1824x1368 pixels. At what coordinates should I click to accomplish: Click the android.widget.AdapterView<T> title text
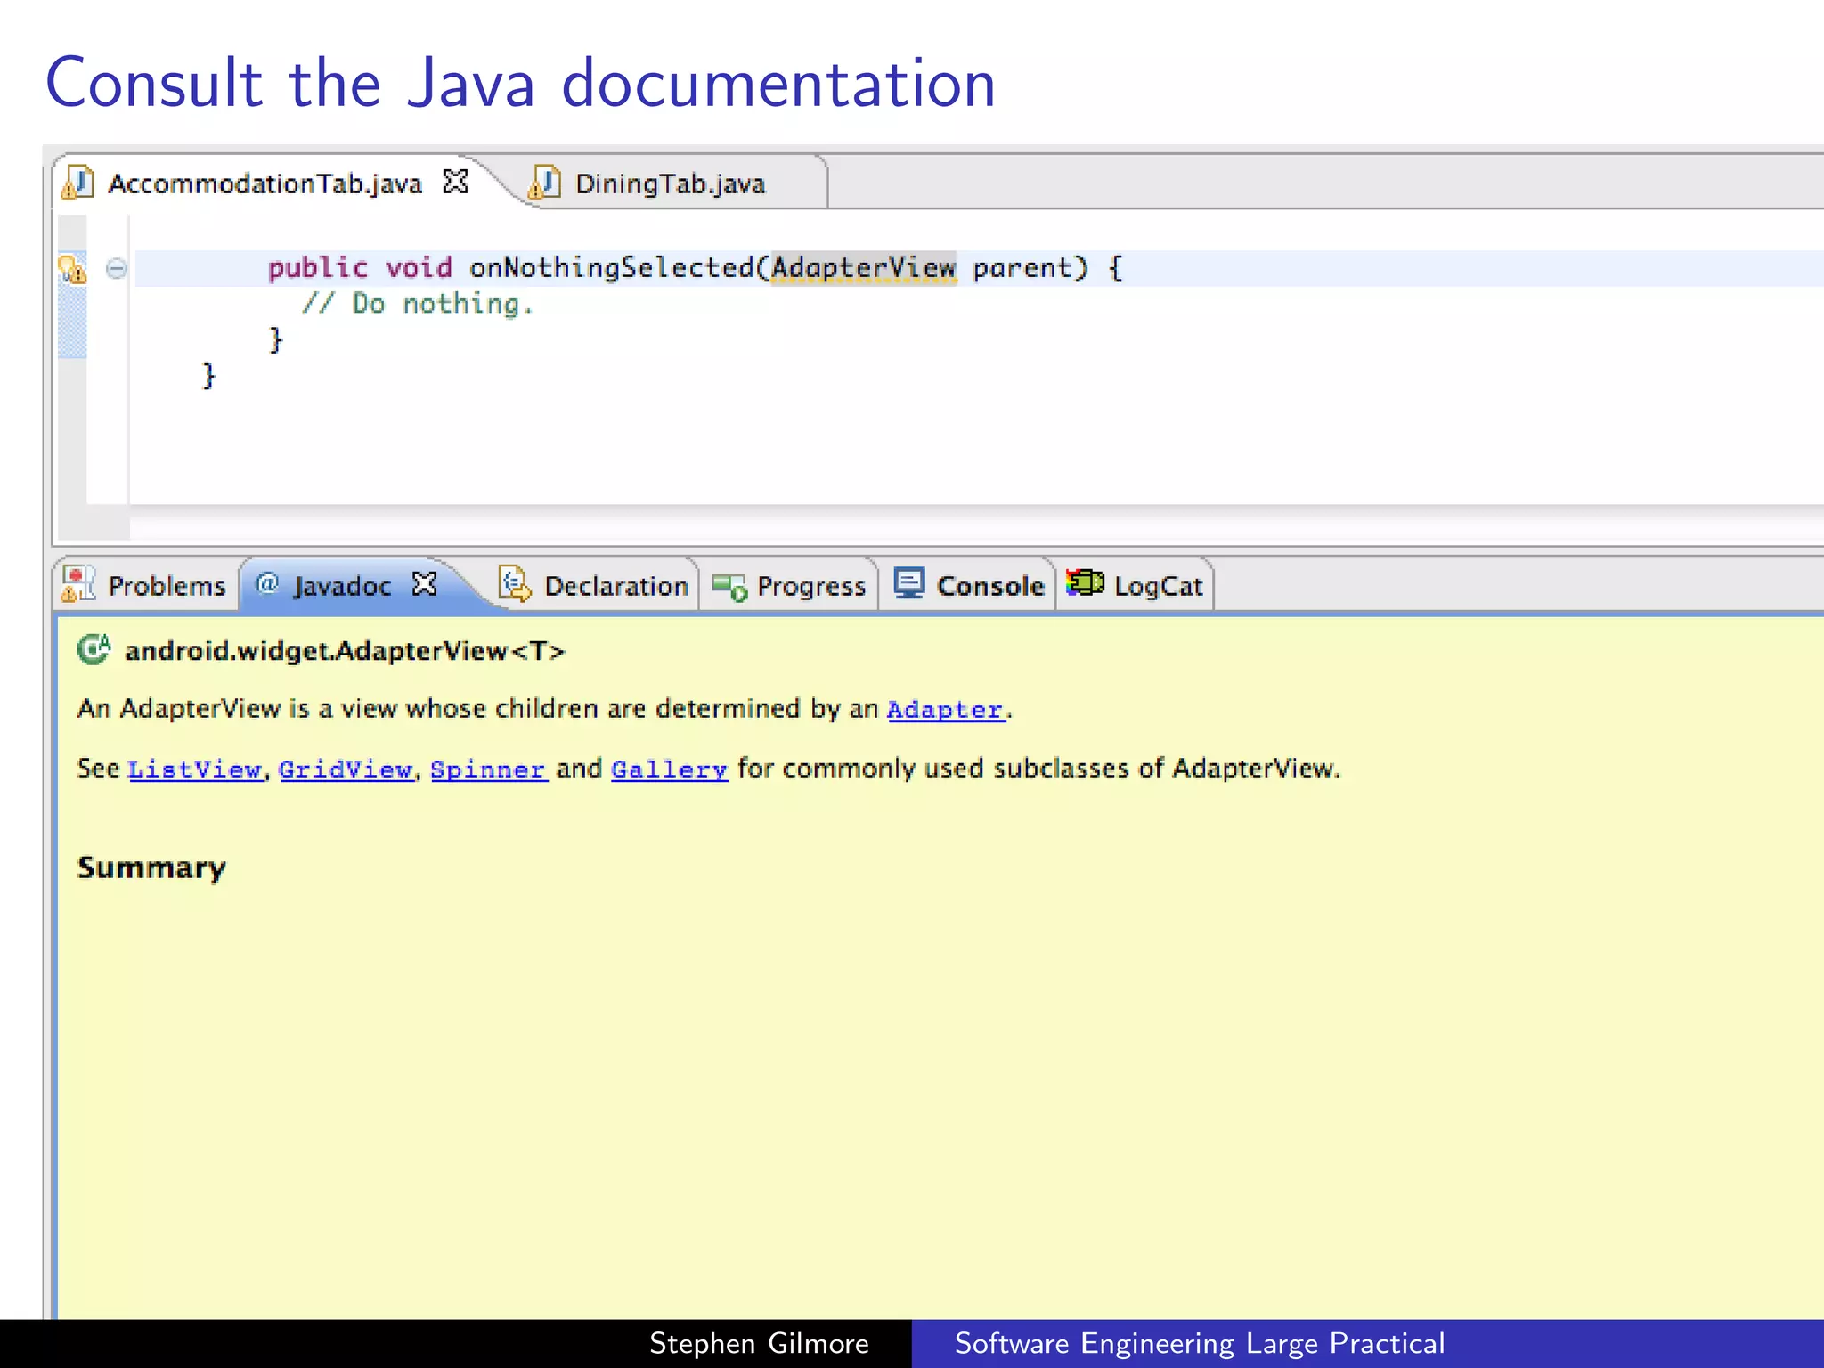point(345,651)
